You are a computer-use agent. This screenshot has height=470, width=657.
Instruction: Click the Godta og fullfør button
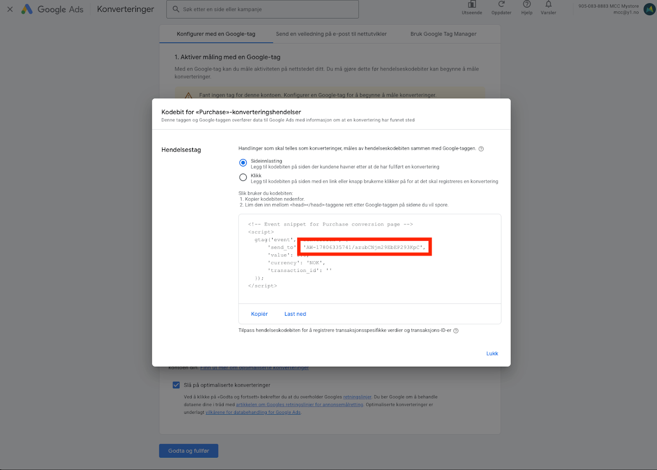(x=189, y=451)
